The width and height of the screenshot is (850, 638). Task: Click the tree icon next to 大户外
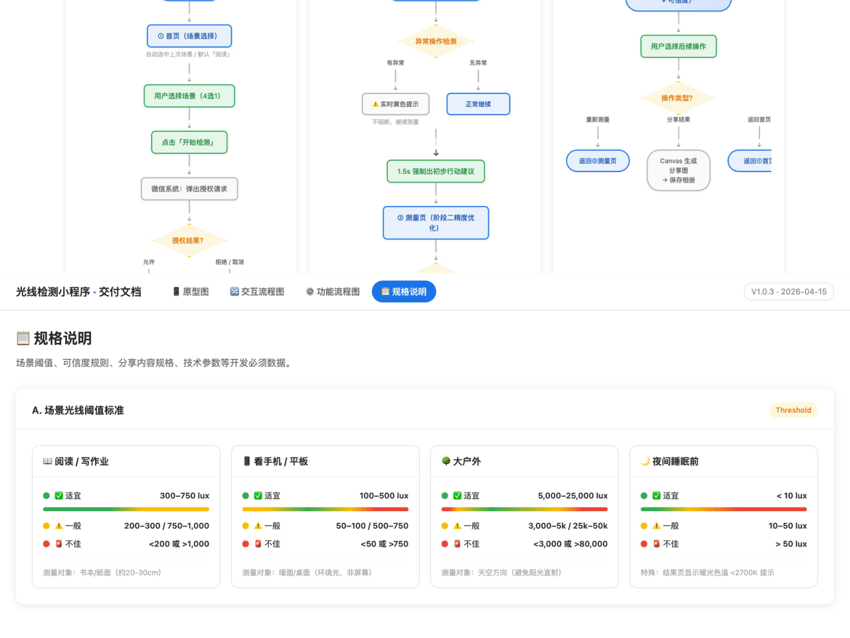[x=446, y=461]
